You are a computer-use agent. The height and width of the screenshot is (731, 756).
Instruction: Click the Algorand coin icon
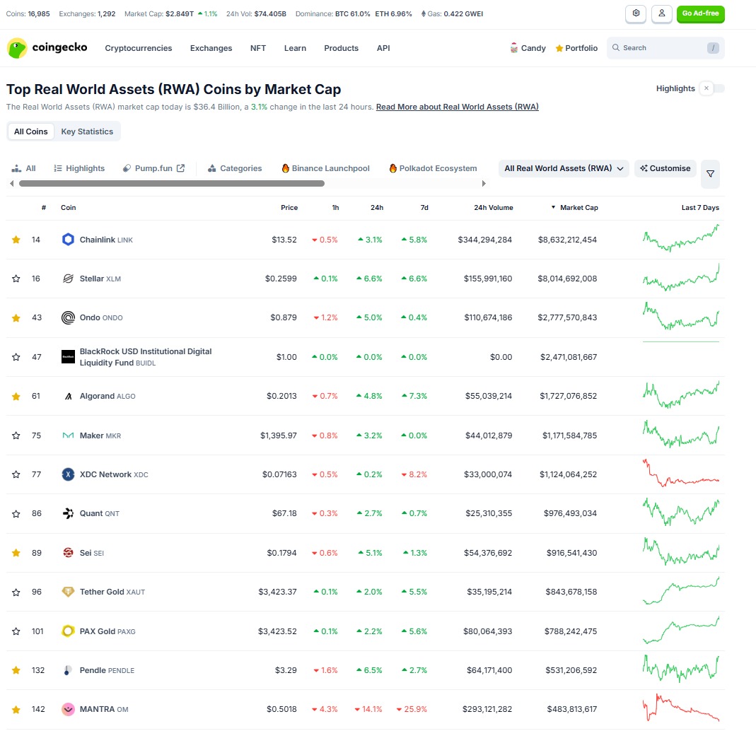[68, 396]
